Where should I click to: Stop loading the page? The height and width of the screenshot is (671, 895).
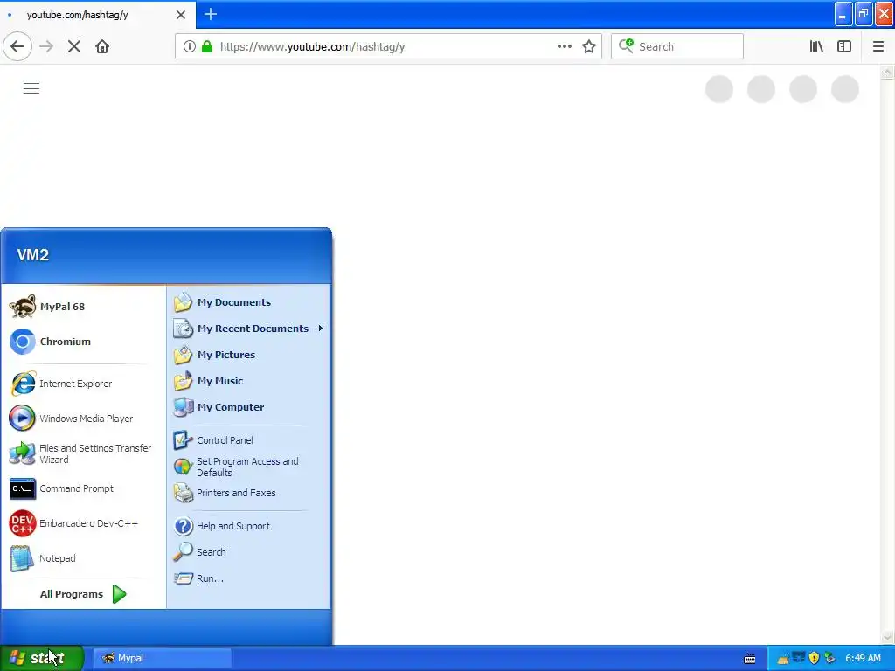(x=74, y=47)
